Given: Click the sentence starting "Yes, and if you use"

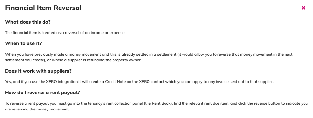Looking at the screenshot, I should (x=140, y=82).
